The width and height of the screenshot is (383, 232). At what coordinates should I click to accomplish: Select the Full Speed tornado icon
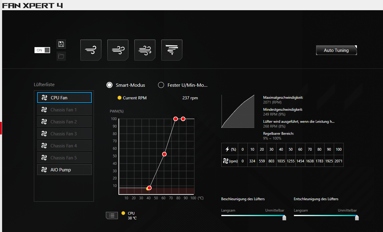pos(172,50)
